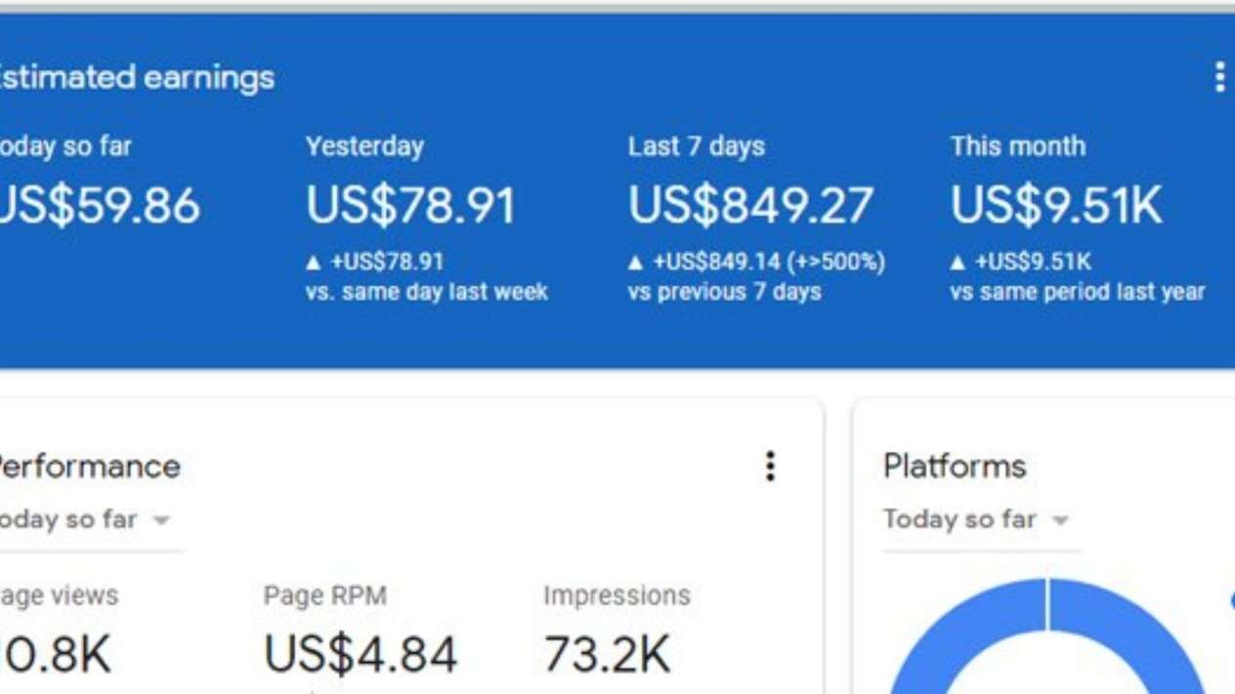This screenshot has height=694, width=1235.
Task: Click the up-arrow beside +US$9.51K
Action: pyautogui.click(x=958, y=263)
